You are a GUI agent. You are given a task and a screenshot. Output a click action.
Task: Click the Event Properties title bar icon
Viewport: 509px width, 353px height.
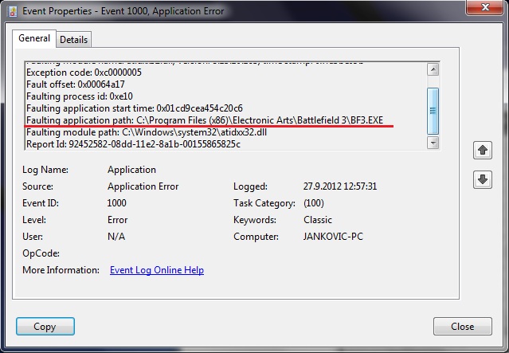(x=12, y=12)
